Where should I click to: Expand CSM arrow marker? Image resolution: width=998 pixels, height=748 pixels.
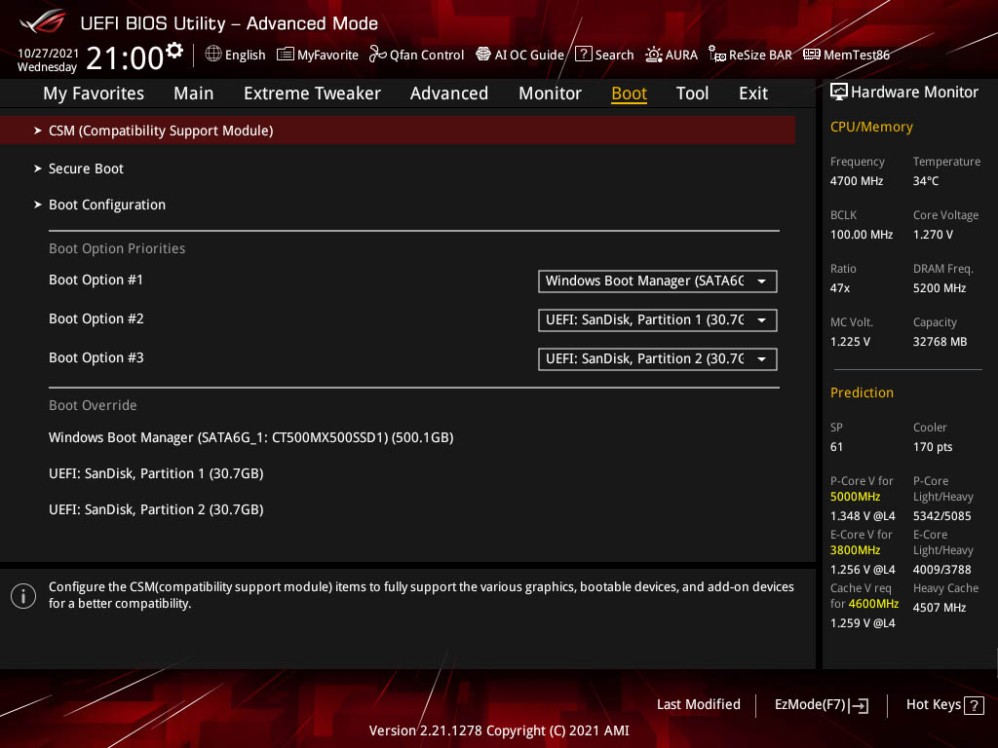point(38,131)
